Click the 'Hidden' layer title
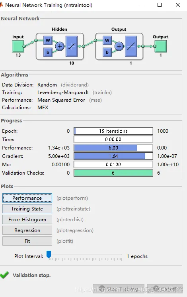The width and height of the screenshot is (187, 297). (x=59, y=29)
